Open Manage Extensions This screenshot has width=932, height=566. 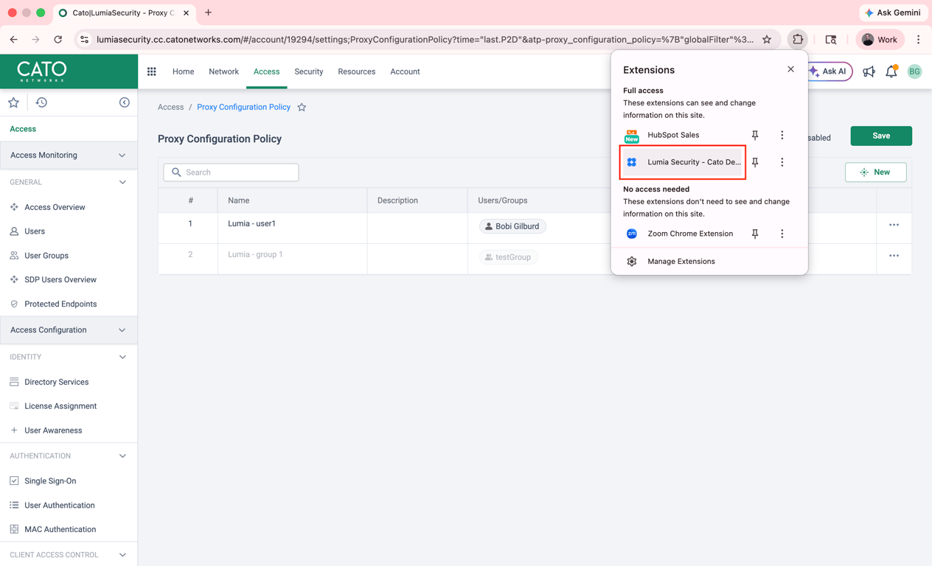click(681, 262)
